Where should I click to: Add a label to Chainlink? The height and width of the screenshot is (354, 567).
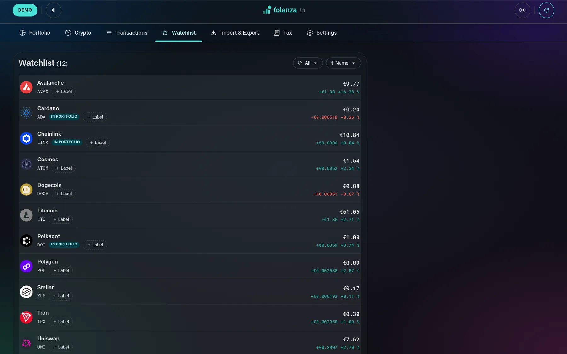[x=98, y=143]
